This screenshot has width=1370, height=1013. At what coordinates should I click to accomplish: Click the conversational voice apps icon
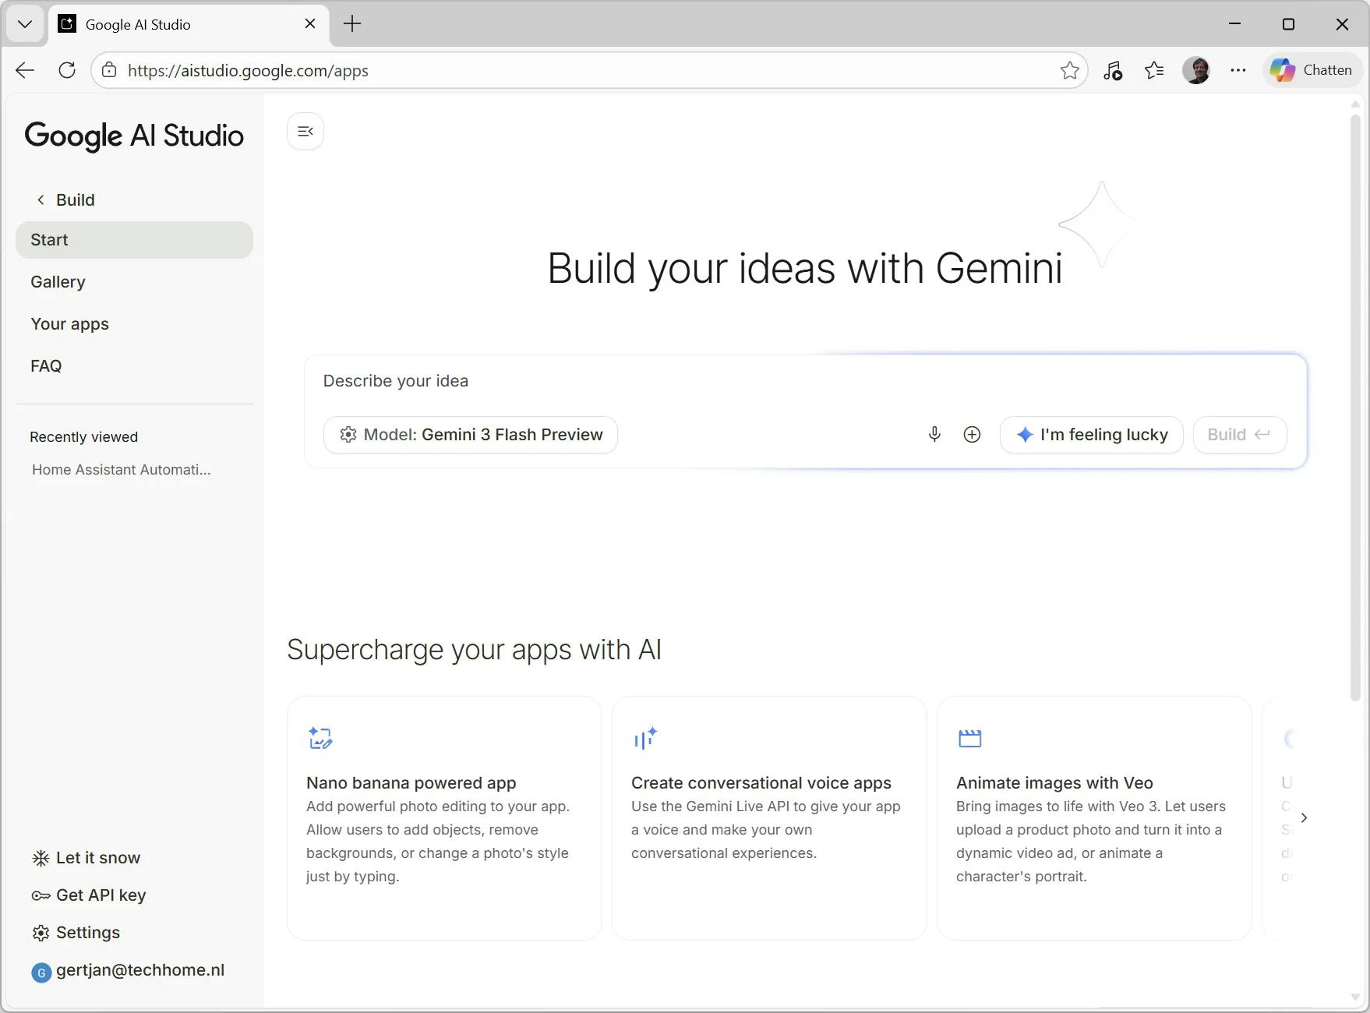click(645, 738)
